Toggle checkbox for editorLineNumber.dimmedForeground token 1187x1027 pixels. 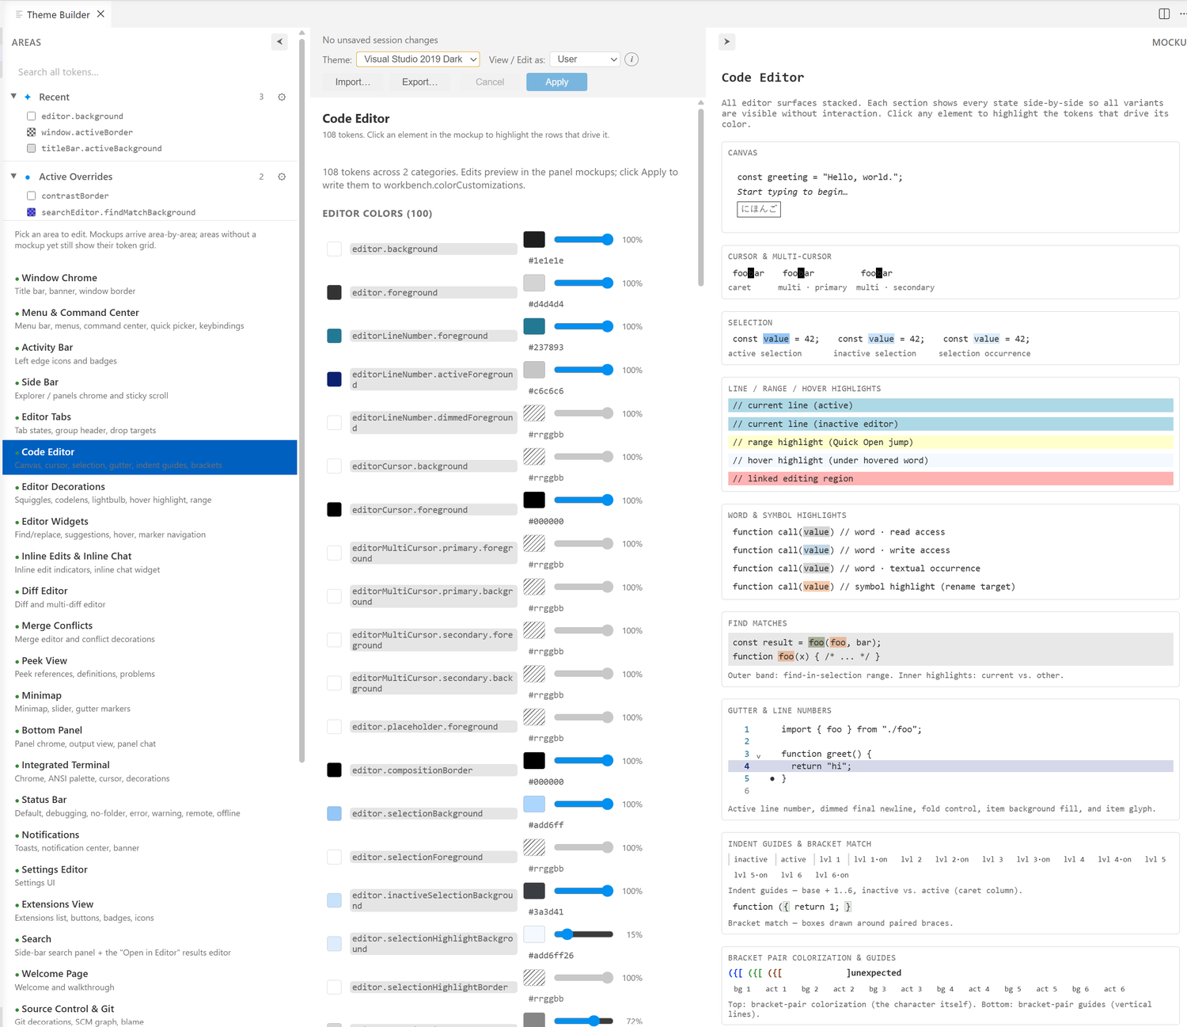pos(335,422)
